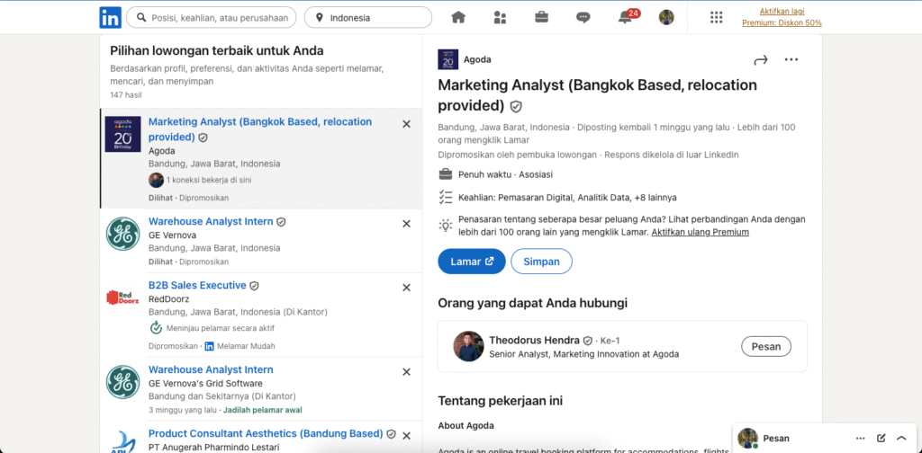Message Theodorus Hendra with Pesan button
Image resolution: width=922 pixels, height=453 pixels.
click(766, 346)
